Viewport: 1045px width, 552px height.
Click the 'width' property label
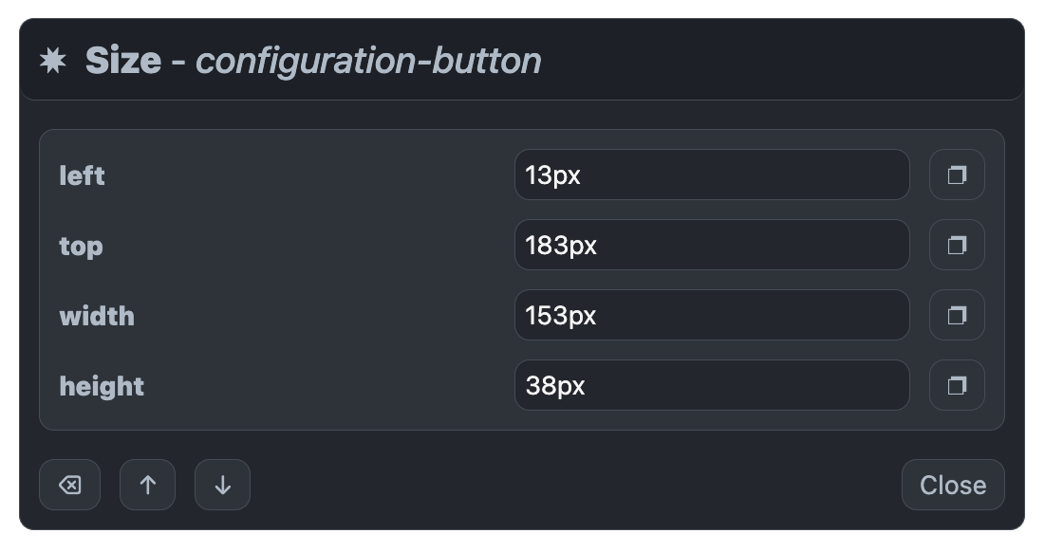click(x=98, y=316)
